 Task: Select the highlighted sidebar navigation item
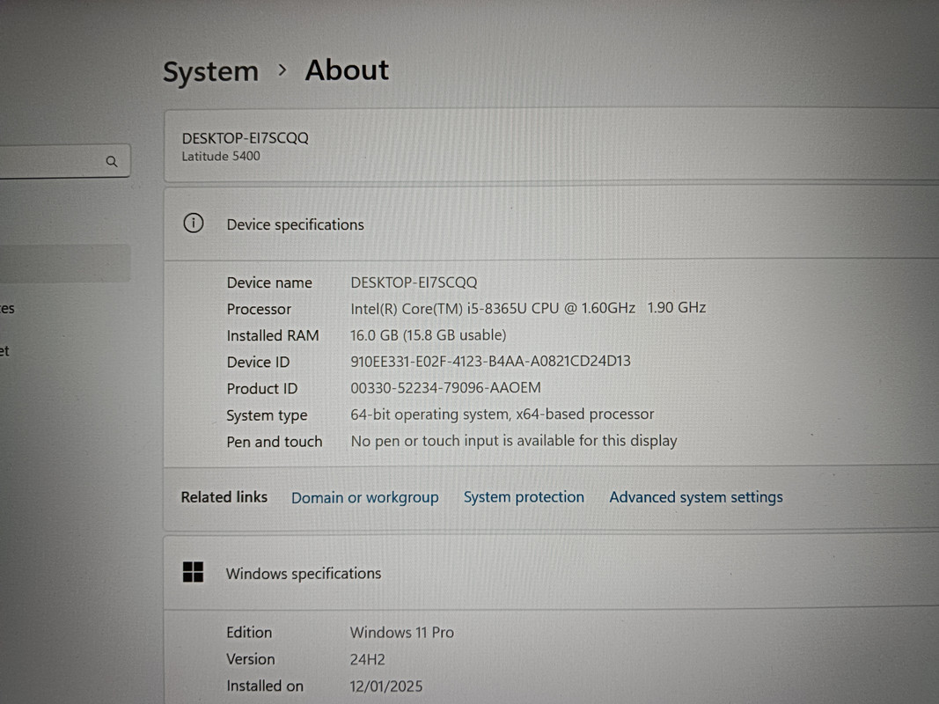pyautogui.click(x=62, y=263)
